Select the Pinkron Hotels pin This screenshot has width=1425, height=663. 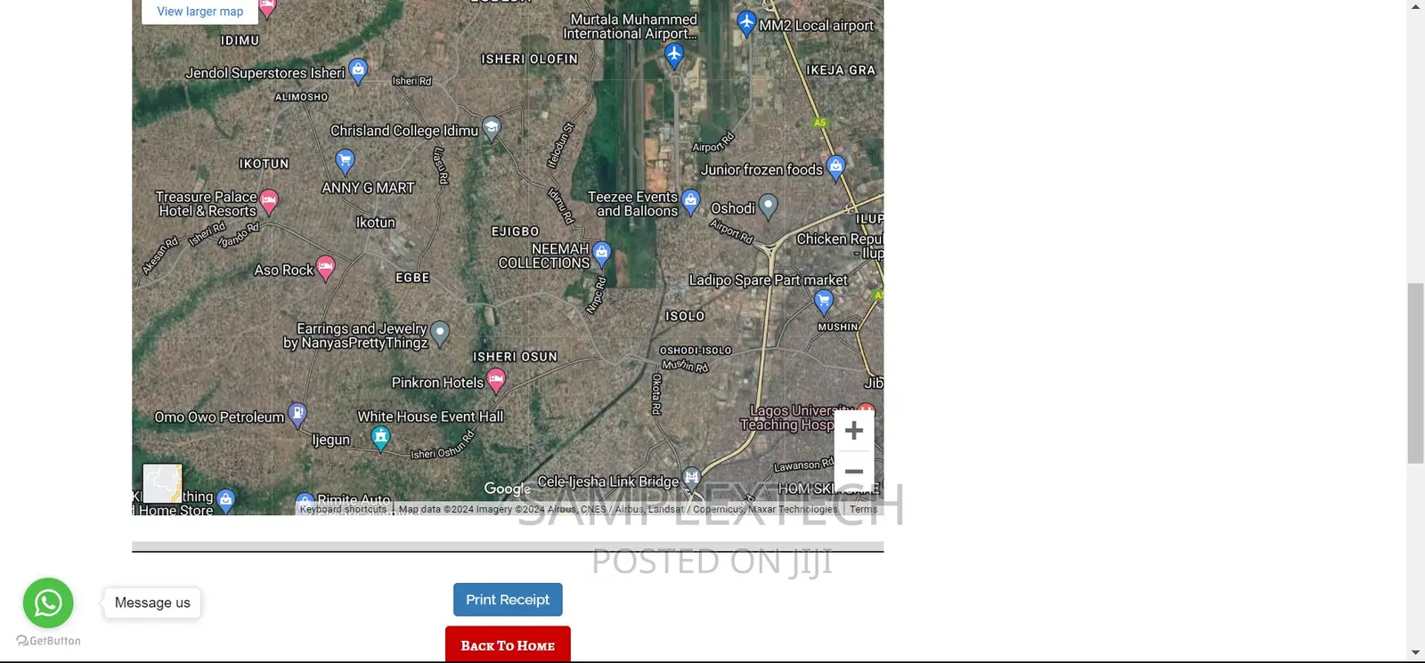point(496,380)
